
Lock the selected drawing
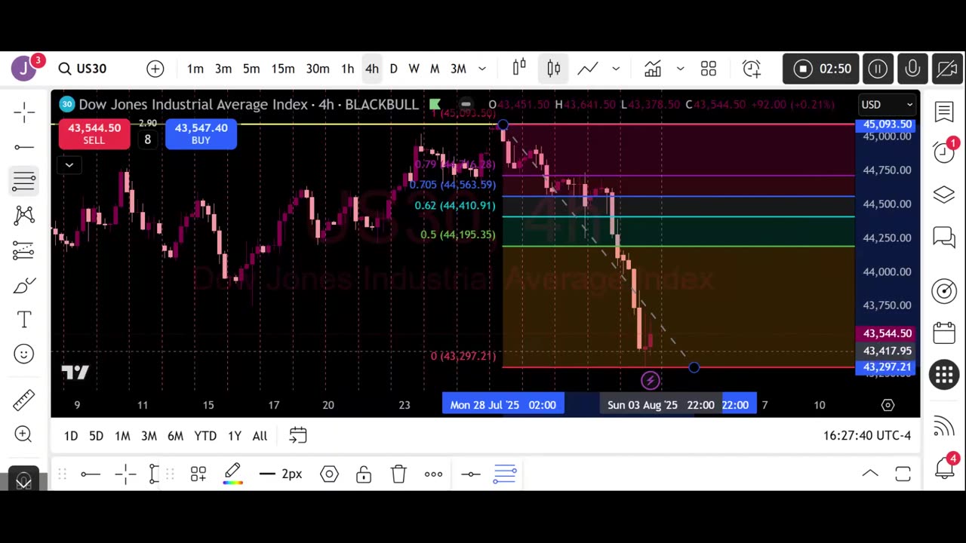[364, 474]
